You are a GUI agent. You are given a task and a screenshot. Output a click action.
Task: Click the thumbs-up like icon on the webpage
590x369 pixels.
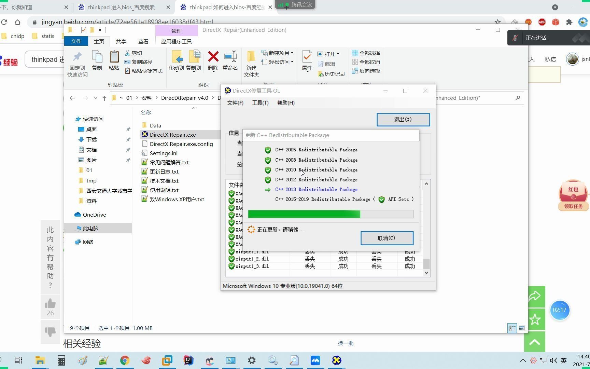tap(50, 304)
